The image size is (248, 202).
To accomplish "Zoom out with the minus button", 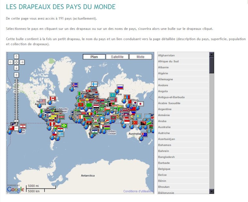I will [x=16, y=128].
